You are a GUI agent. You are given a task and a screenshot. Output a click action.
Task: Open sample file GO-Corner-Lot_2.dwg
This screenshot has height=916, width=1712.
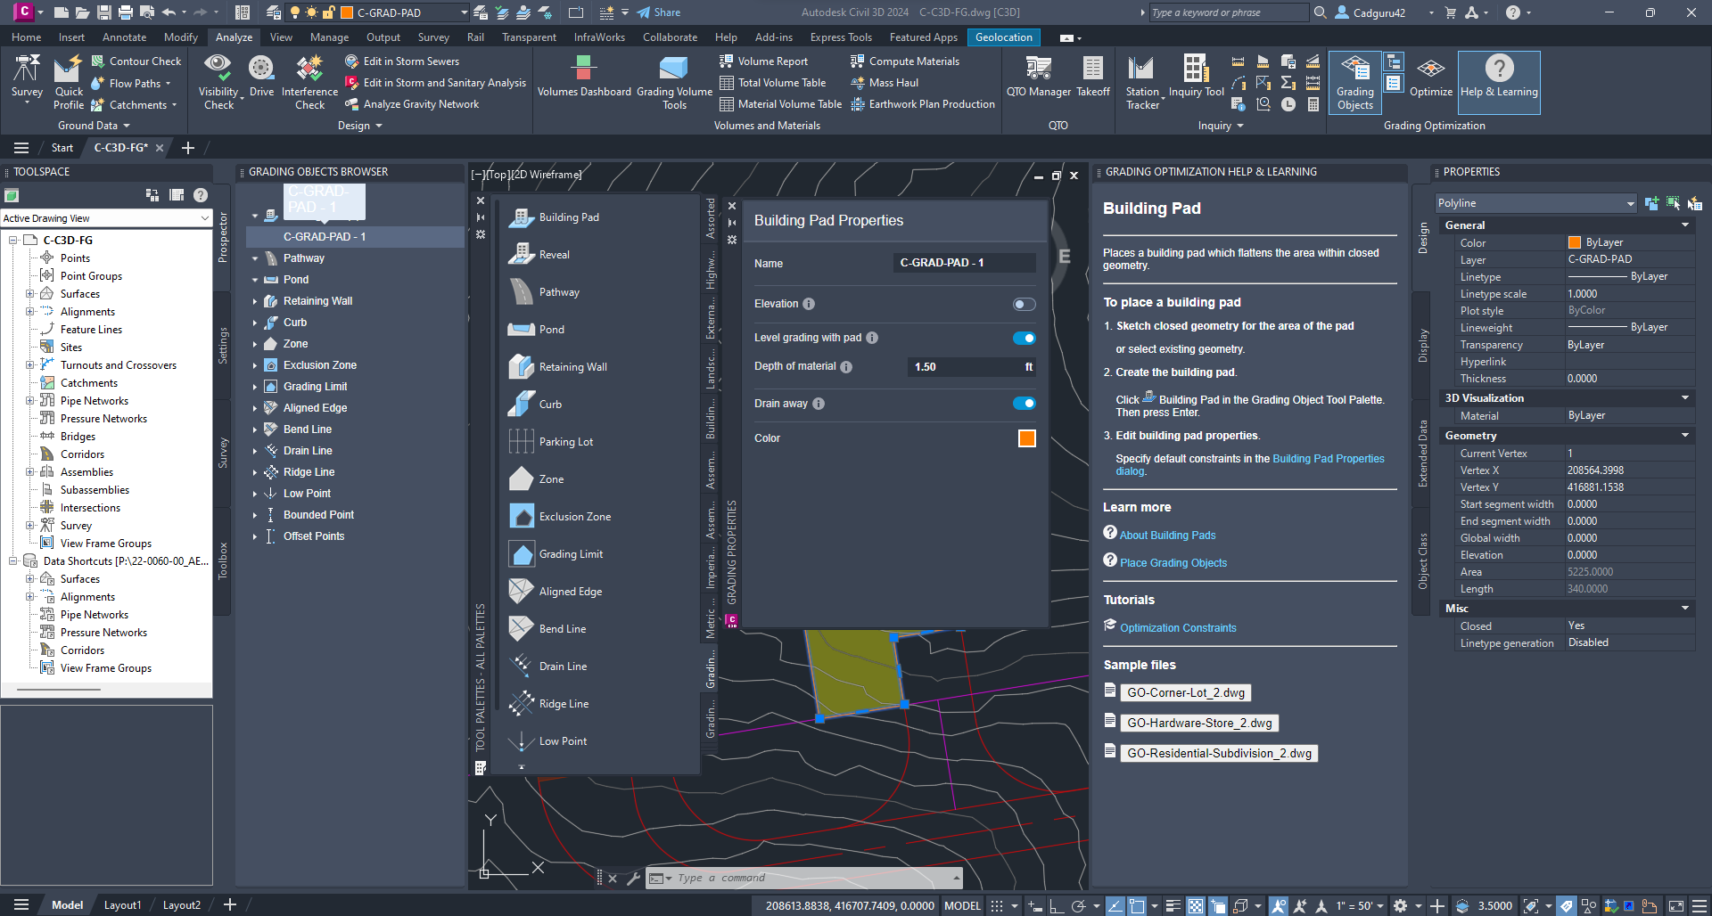tap(1185, 692)
